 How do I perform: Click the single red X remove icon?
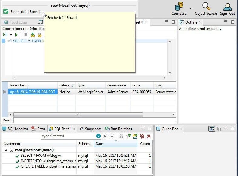(x=149, y=136)
